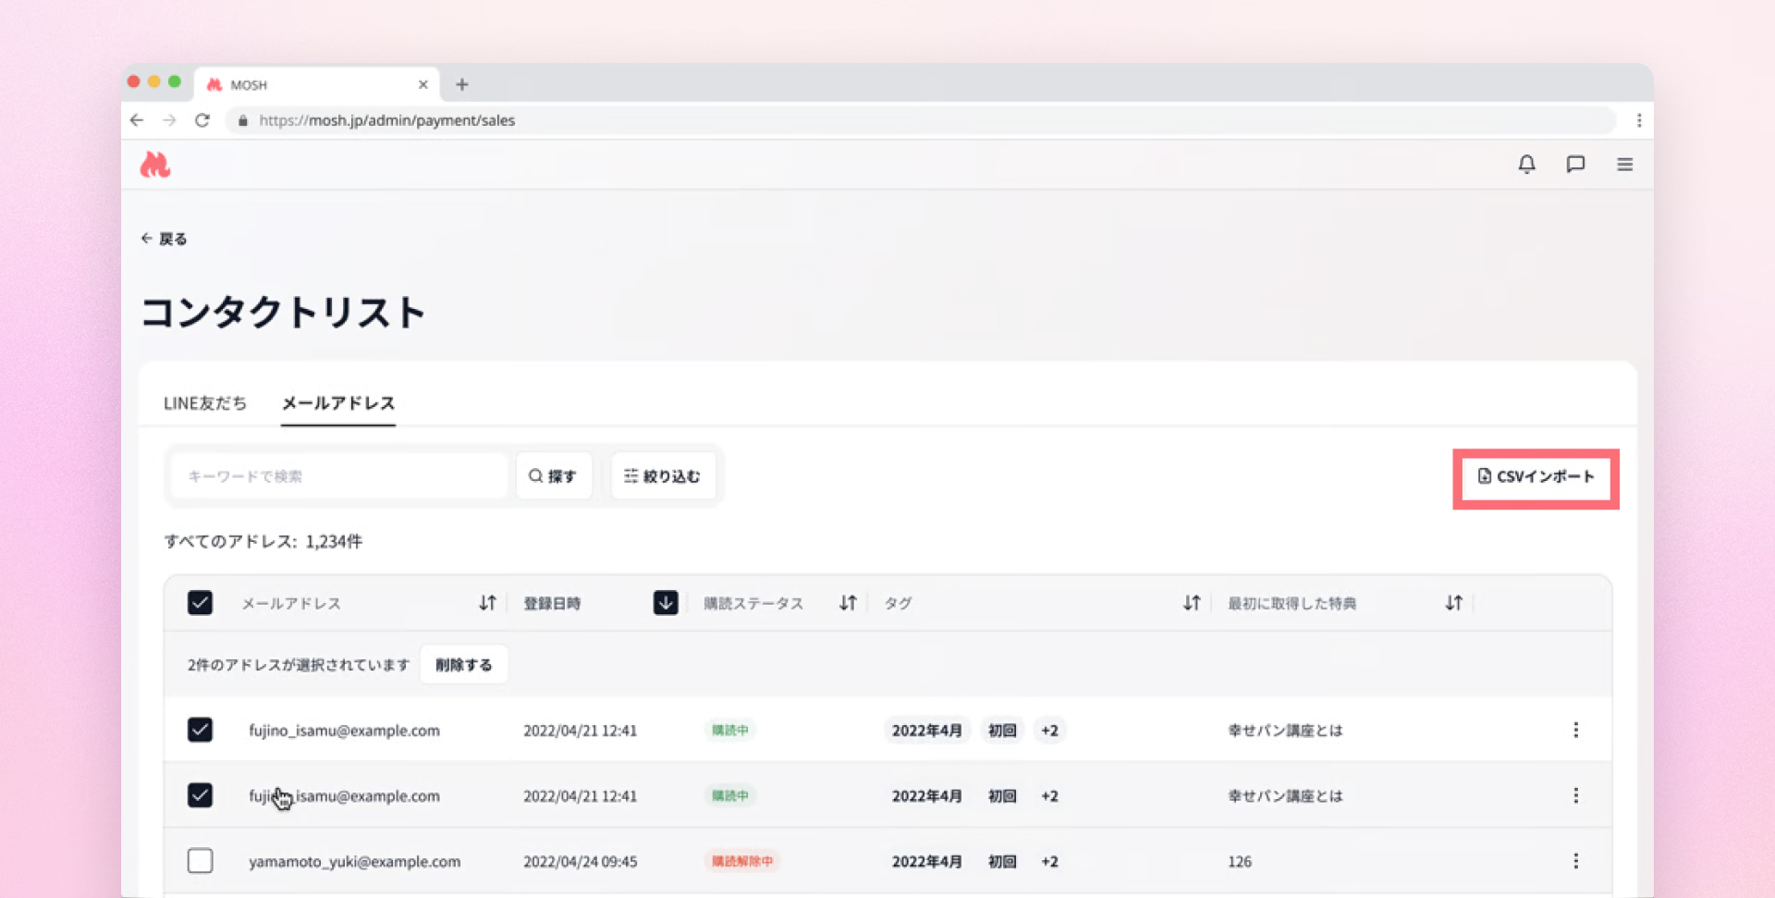Open three-dot menu for first fujino_isamu row
This screenshot has height=898, width=1775.
(1575, 730)
